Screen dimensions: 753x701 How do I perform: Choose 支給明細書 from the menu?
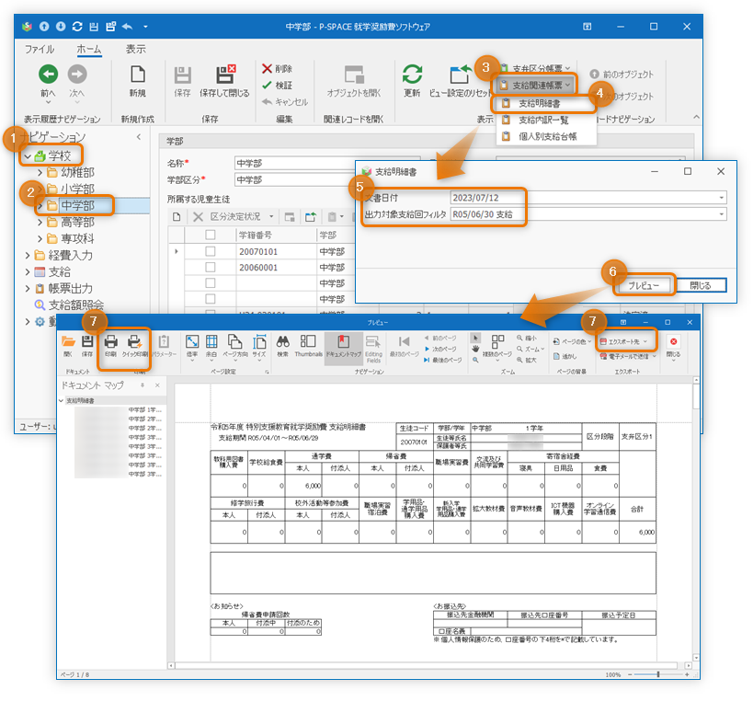click(540, 104)
